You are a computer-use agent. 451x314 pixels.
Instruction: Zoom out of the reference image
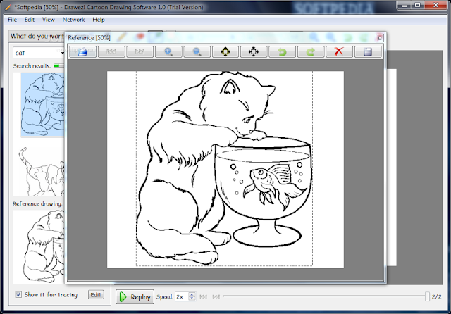197,51
